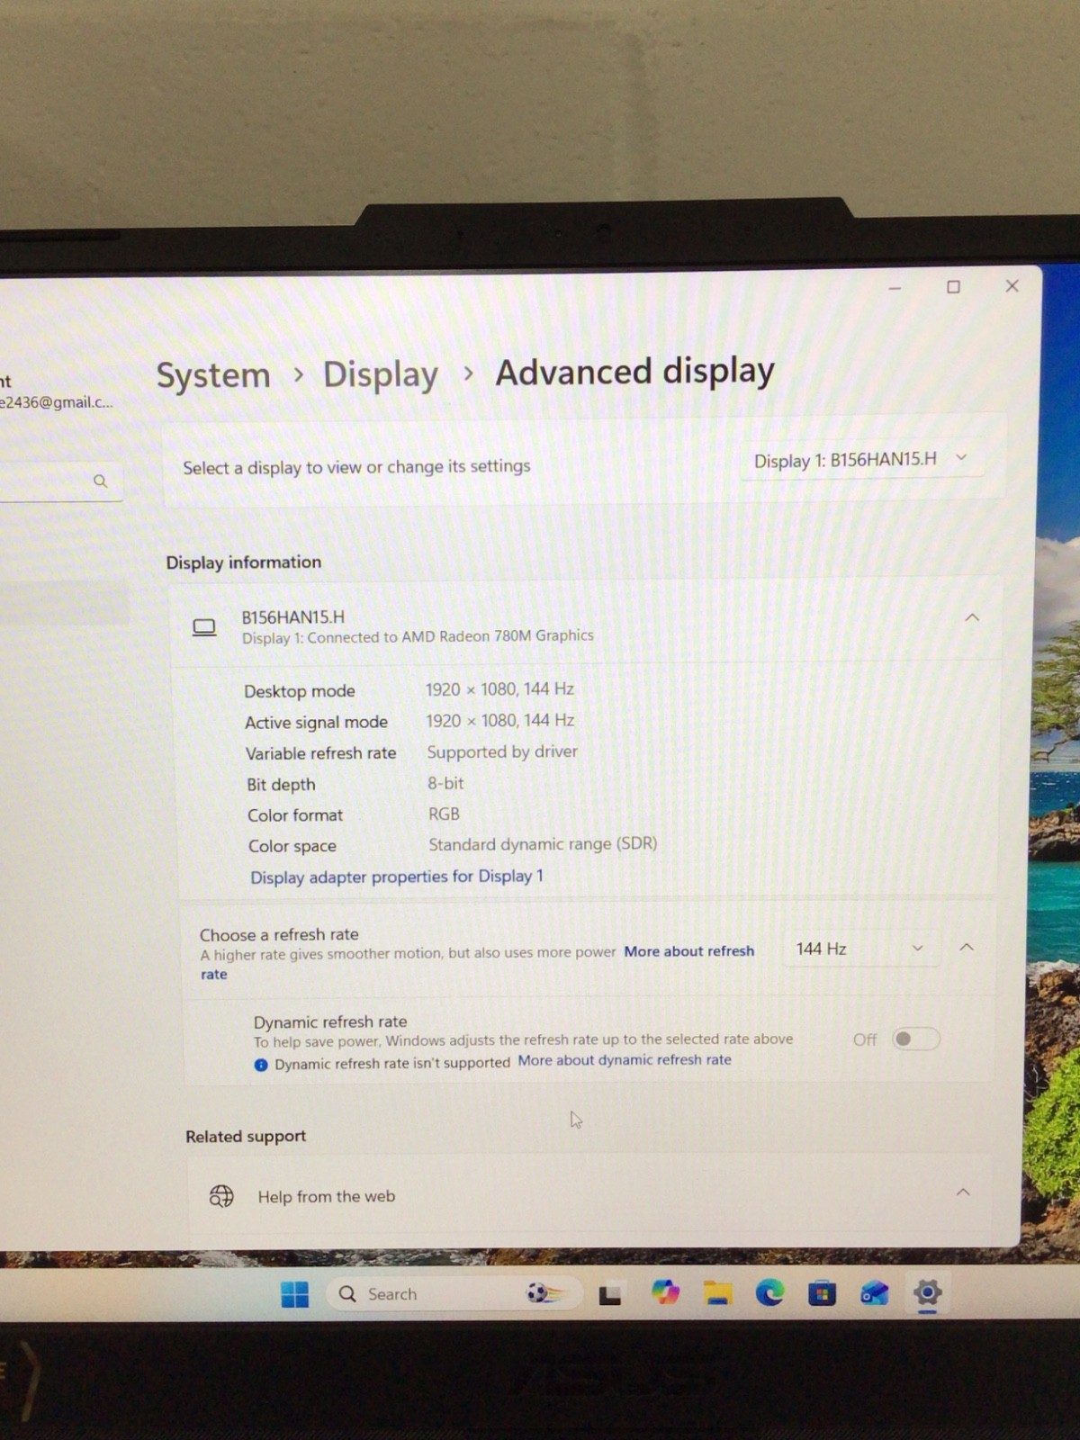Click the Task View taskbar icon
The width and height of the screenshot is (1080, 1440).
610,1295
